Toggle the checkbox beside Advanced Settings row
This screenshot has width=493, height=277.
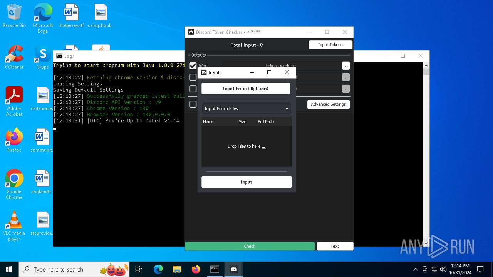click(x=193, y=104)
